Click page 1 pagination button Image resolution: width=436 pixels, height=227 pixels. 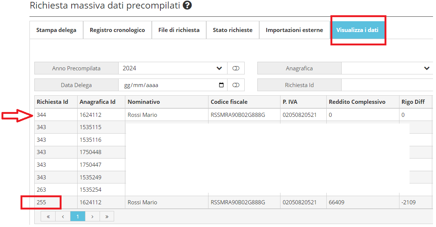78,216
